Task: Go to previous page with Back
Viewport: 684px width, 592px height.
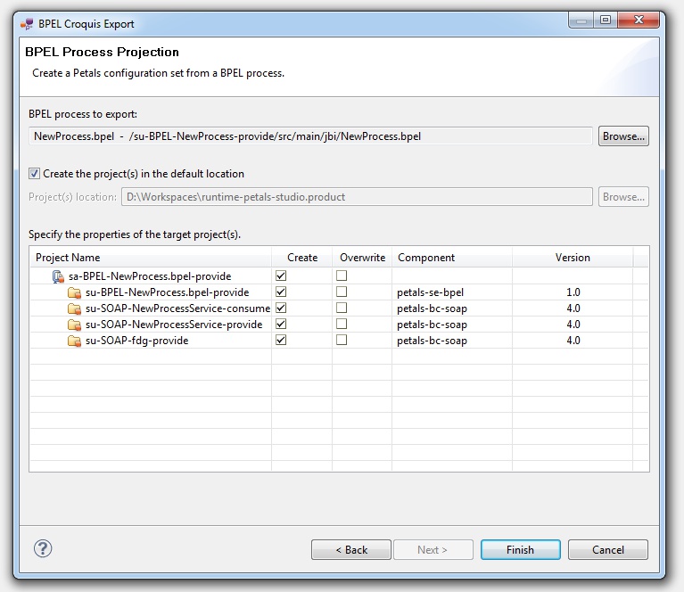Action: pos(350,550)
